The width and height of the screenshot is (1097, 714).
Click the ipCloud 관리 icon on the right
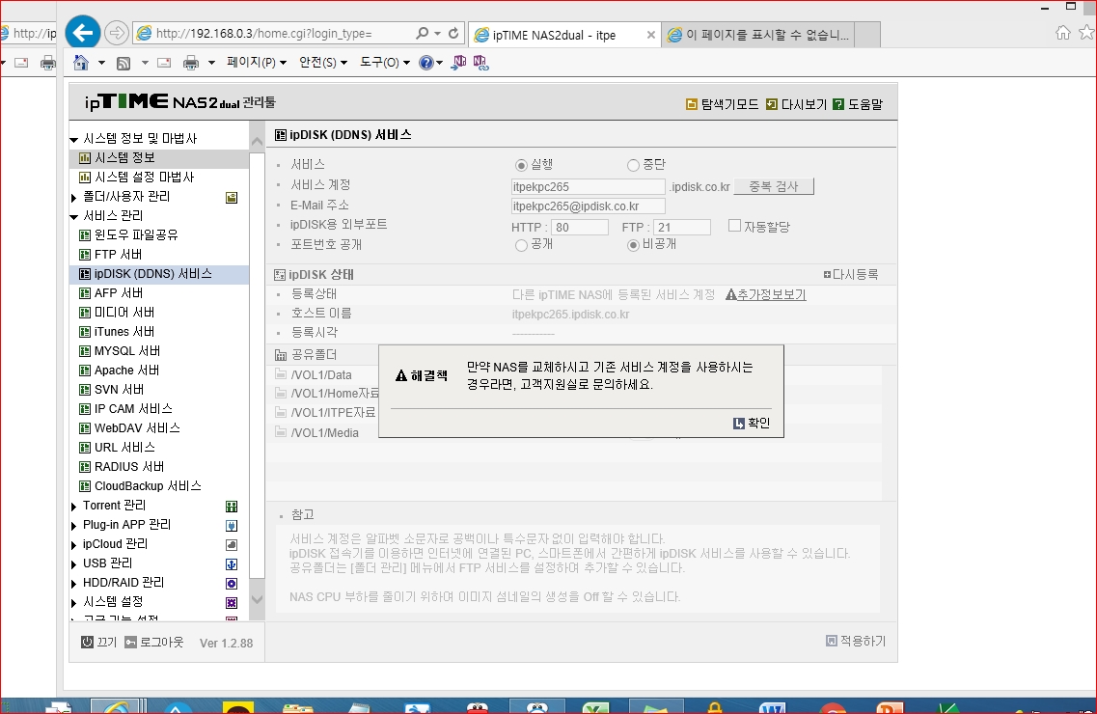pos(232,545)
